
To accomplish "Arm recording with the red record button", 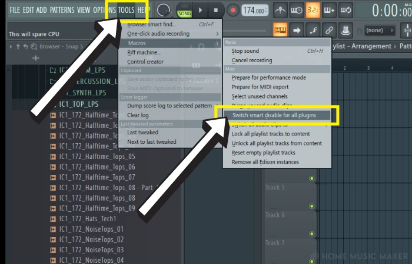I will (233, 11).
